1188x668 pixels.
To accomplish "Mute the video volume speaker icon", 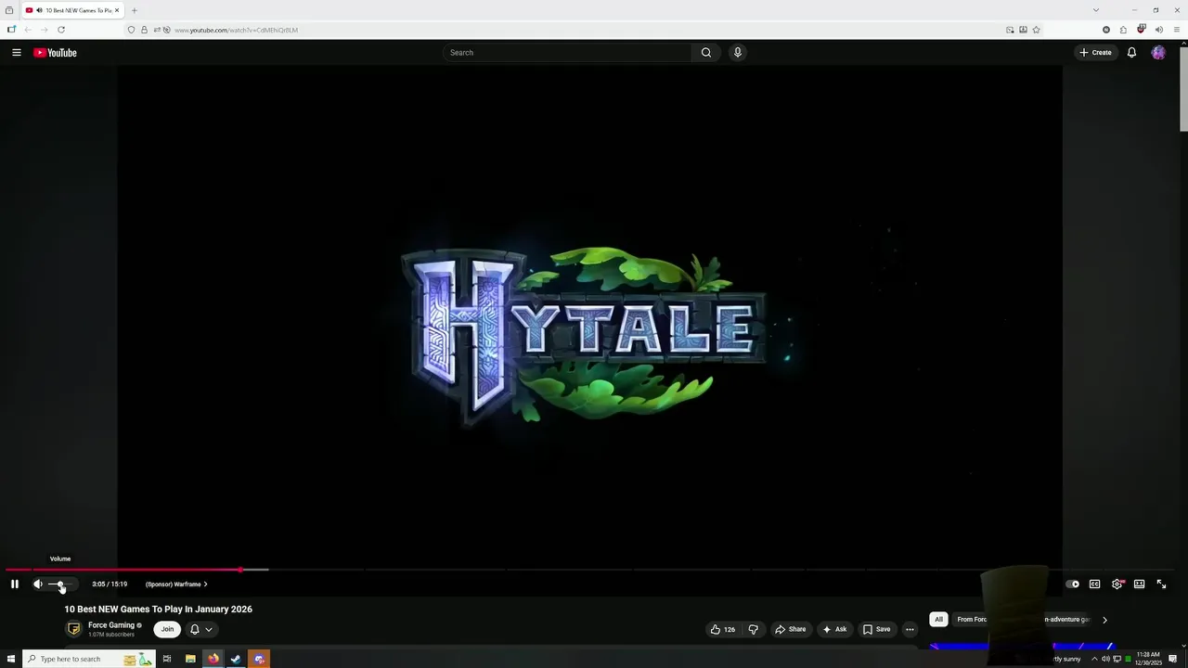I will tap(38, 584).
